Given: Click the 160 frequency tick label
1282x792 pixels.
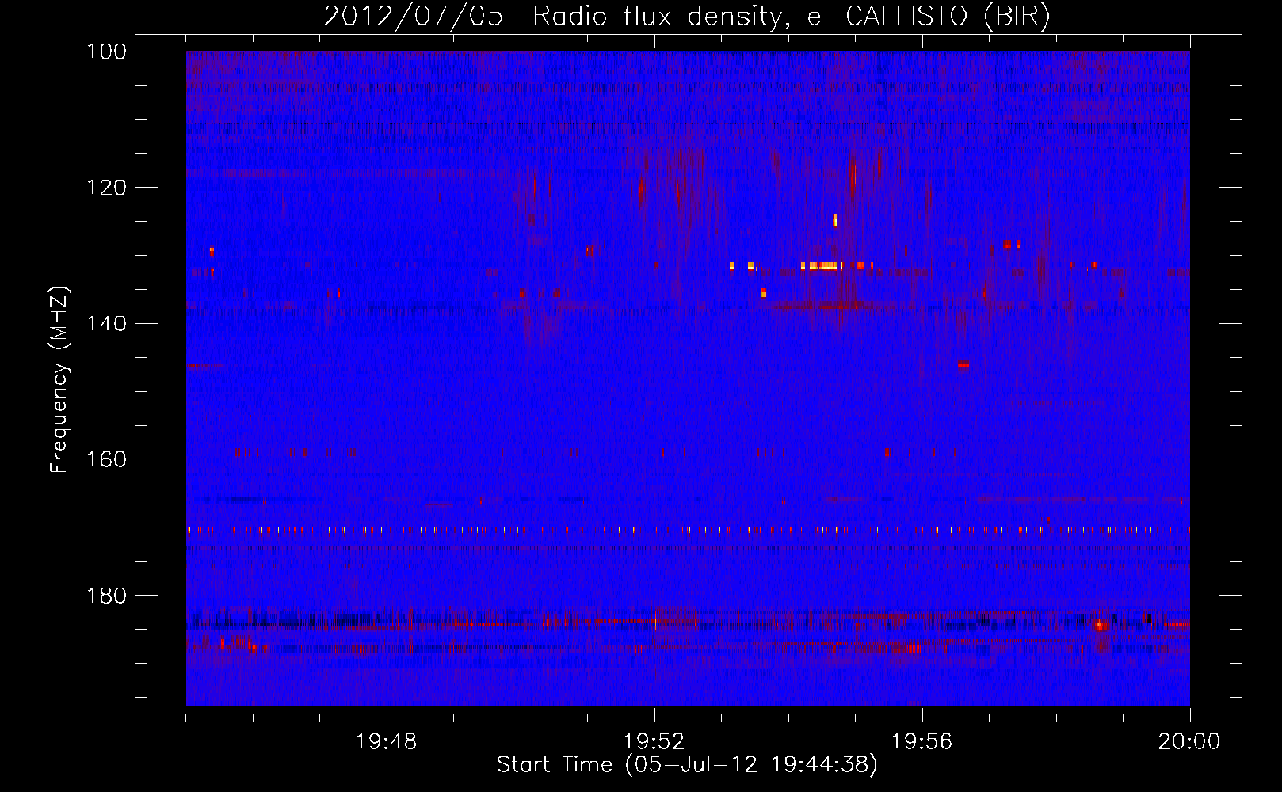Looking at the screenshot, I should point(106,459).
